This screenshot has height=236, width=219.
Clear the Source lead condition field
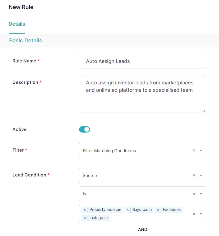pyautogui.click(x=194, y=175)
